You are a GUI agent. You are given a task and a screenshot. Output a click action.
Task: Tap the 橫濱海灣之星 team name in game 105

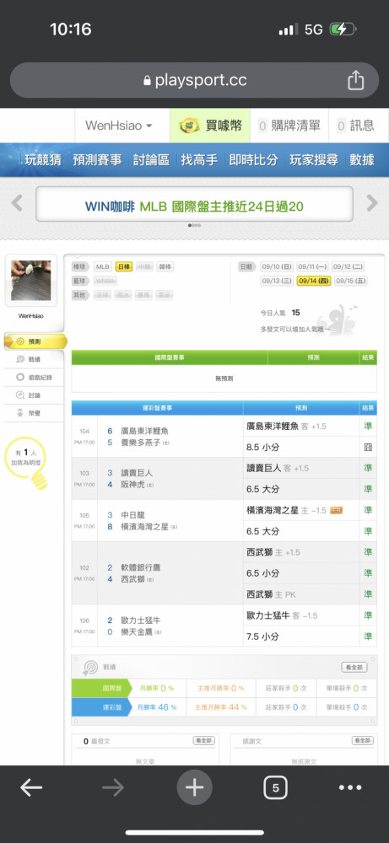[145, 526]
